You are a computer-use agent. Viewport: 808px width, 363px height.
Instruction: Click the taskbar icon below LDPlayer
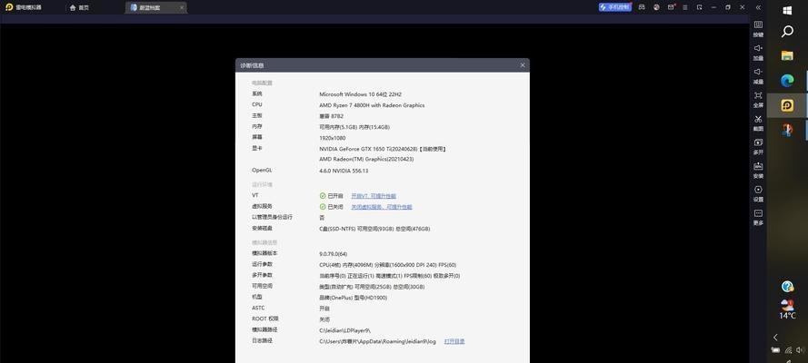pos(787,130)
